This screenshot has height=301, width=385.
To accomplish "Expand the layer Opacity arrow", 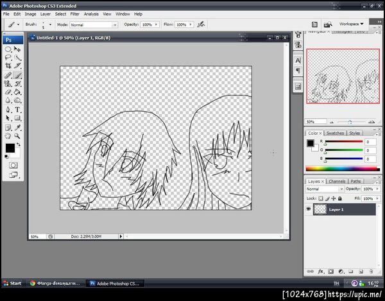I will point(377,189).
